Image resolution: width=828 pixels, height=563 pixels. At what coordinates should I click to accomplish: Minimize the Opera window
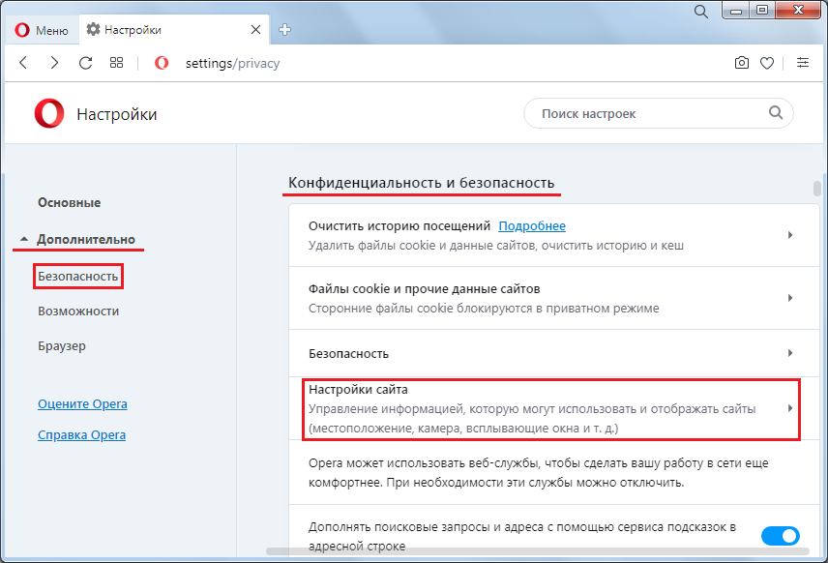[735, 10]
